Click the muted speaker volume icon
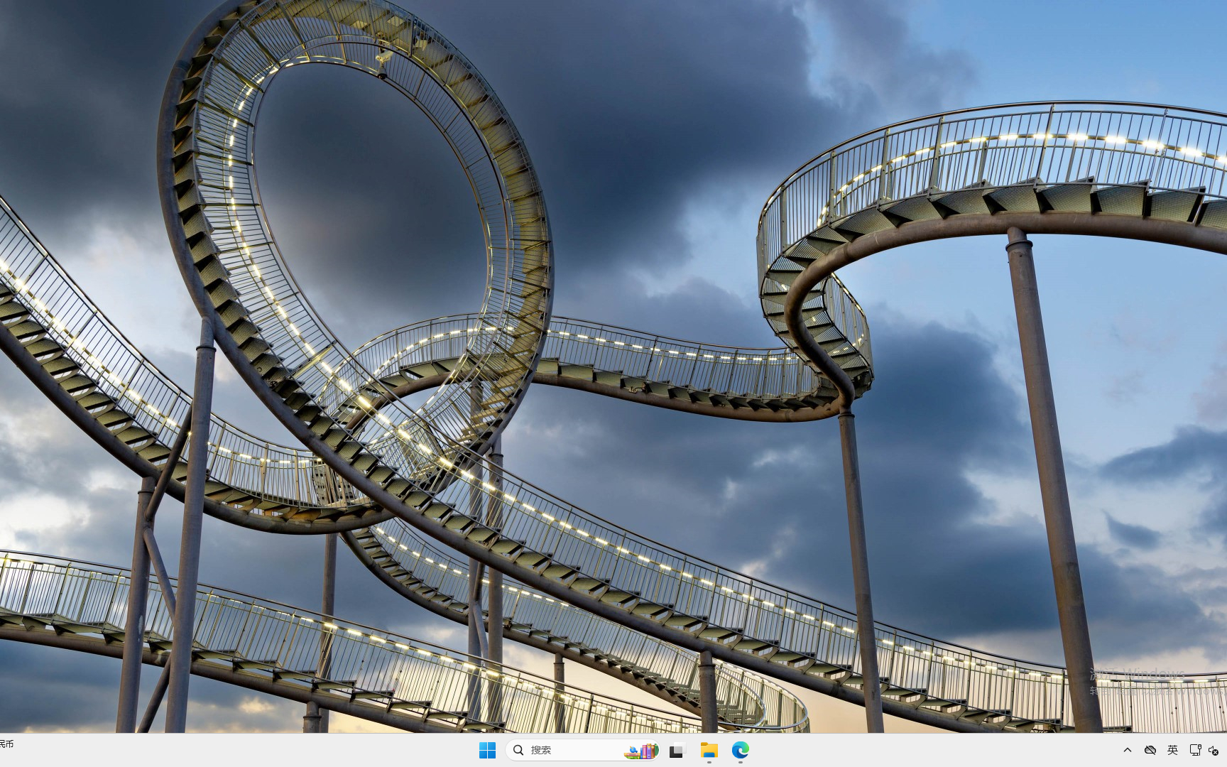The image size is (1227, 767). (1214, 751)
